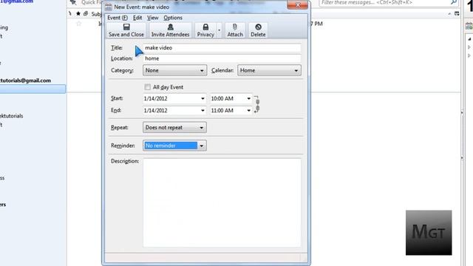Delete the event via toolbar
The image size is (473, 266).
tap(258, 30)
